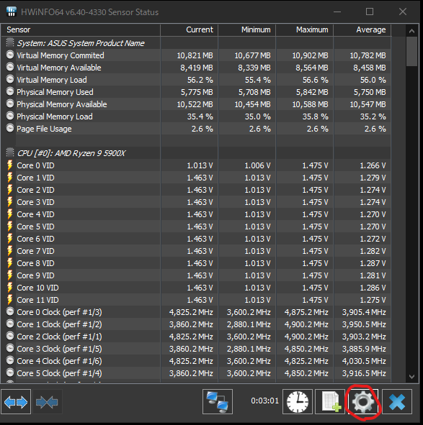423x425 pixels.
Task: Click the Physical Memory Load sensor icon
Action: point(10,116)
